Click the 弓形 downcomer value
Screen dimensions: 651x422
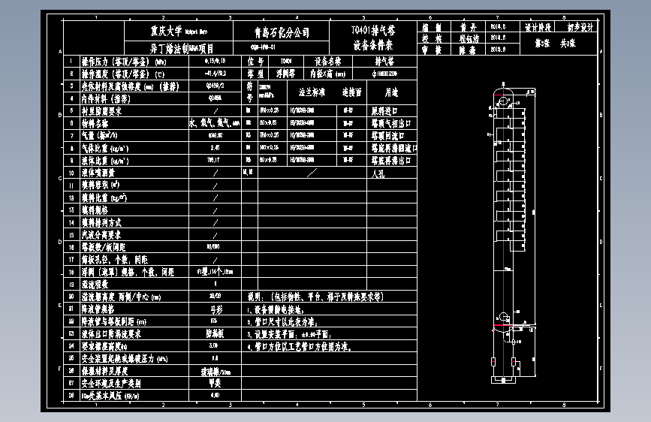216,309
